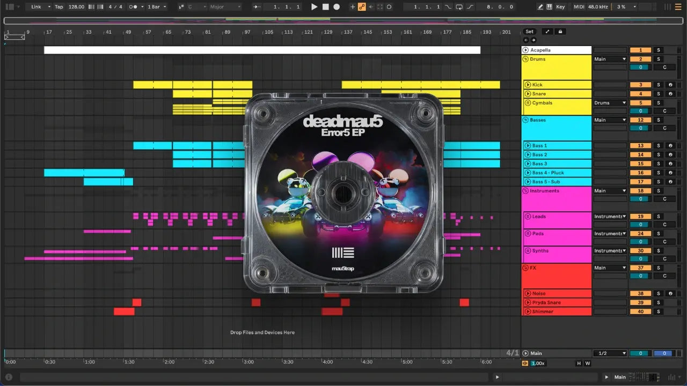687x386 pixels.
Task: Toggle the Optimize Arrangement Height icon
Action: point(548,32)
